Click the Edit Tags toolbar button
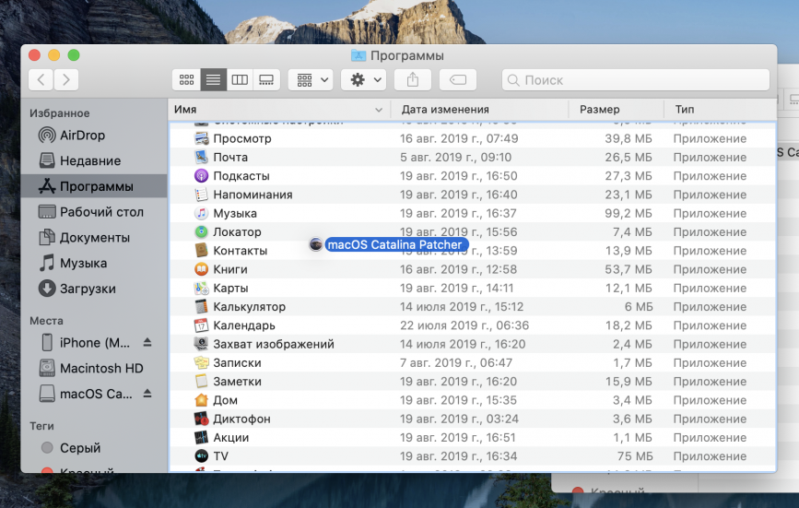799x508 pixels. tap(457, 80)
